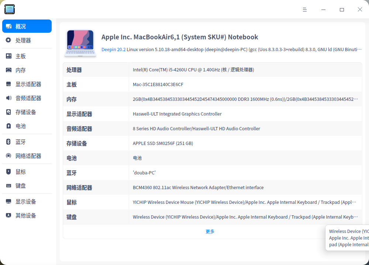Click the storage device disk icon
The width and height of the screenshot is (369, 265).
click(8, 112)
